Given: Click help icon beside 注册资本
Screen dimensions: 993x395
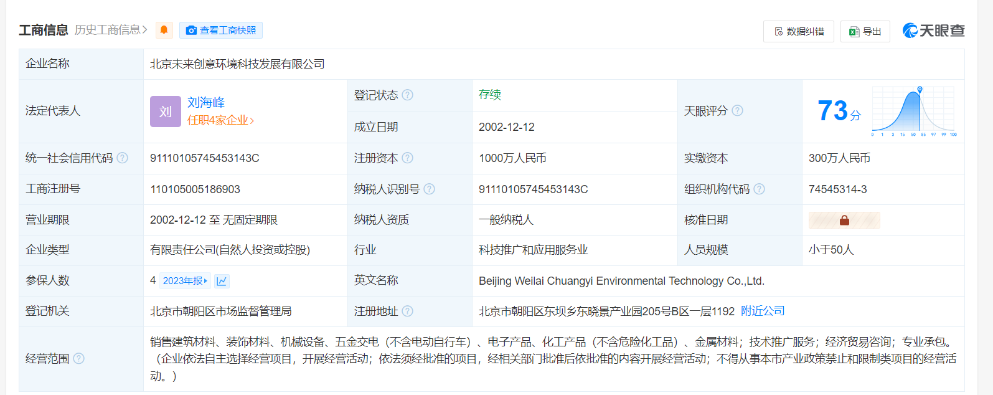Looking at the screenshot, I should (407, 158).
